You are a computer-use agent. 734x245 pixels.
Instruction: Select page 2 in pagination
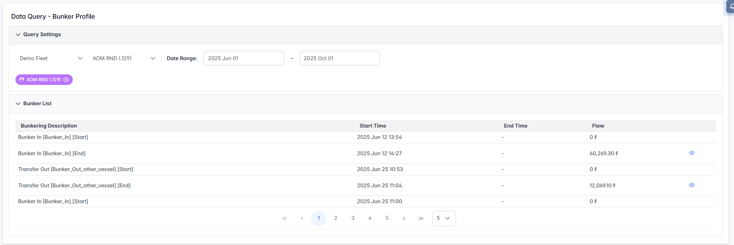tap(336, 218)
